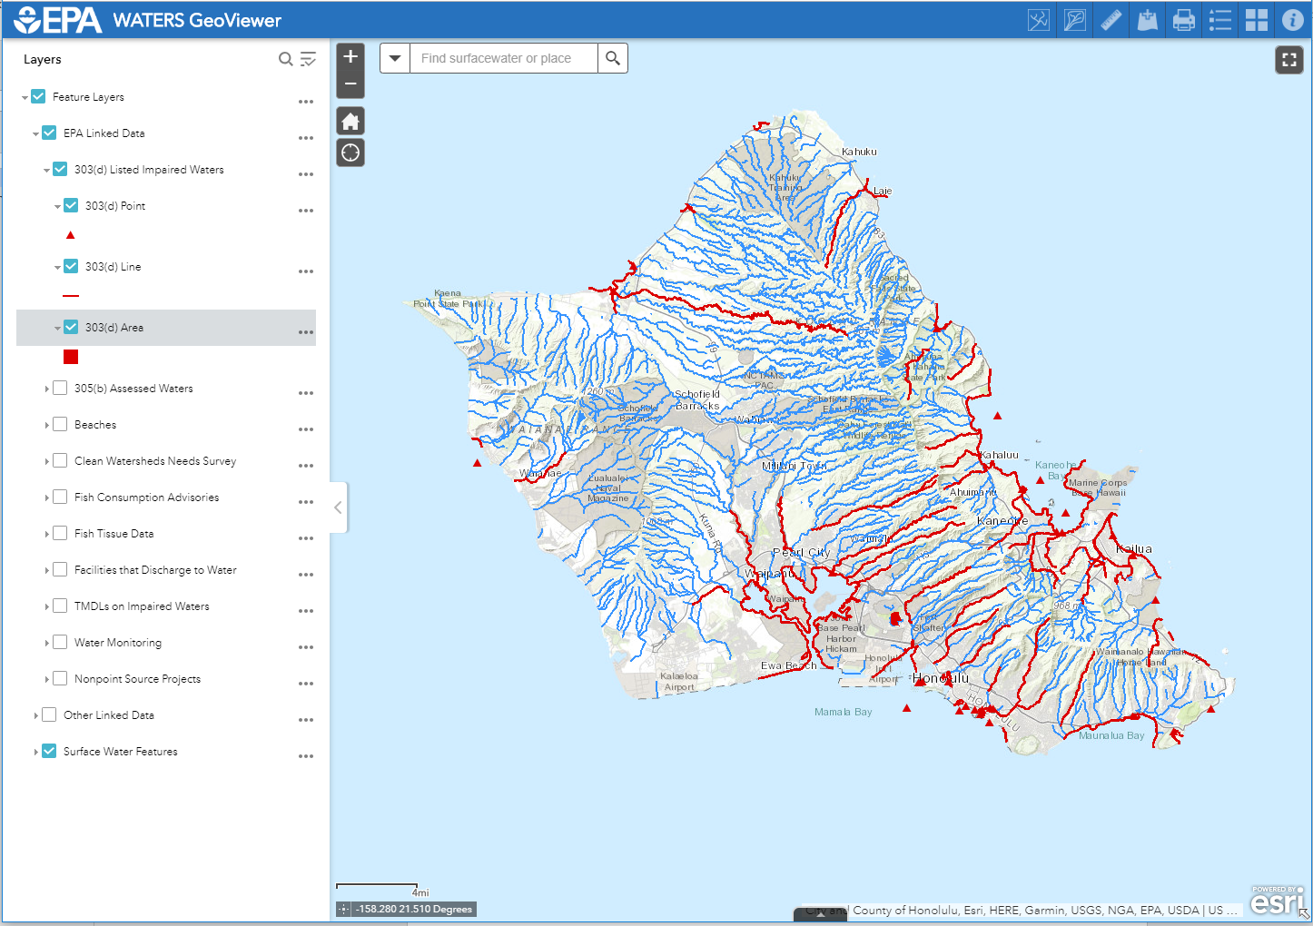The image size is (1313, 926).
Task: Click the red 303(d) Area legend swatch
Action: 70,357
